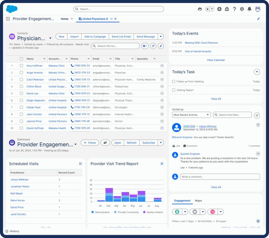The height and width of the screenshot is (238, 269).
Task: Open the Home tab dropdown chevron
Action: click(72, 19)
